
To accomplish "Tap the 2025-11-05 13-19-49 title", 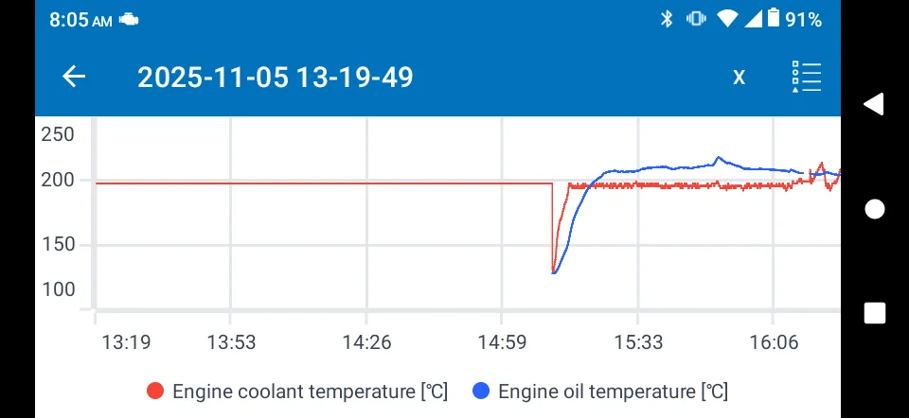I will pos(276,77).
